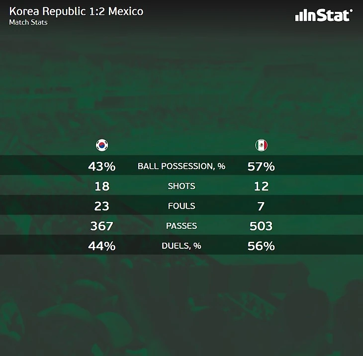Click the Korea Republic flag icon
The height and width of the screenshot is (356, 363).
tap(102, 145)
